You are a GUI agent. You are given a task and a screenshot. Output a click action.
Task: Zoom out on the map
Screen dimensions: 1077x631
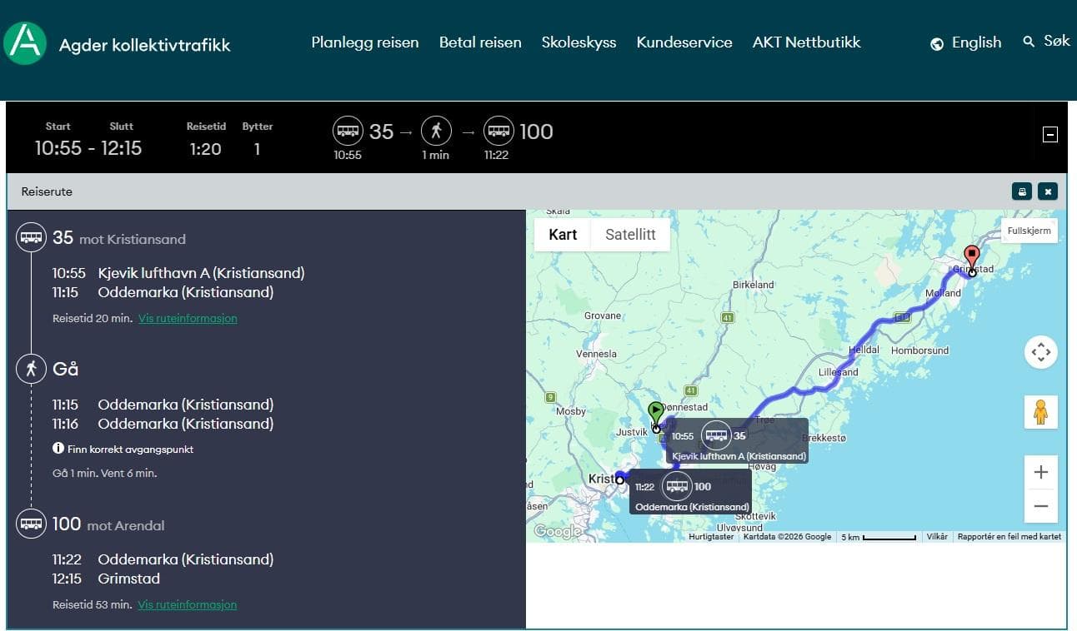[1040, 506]
